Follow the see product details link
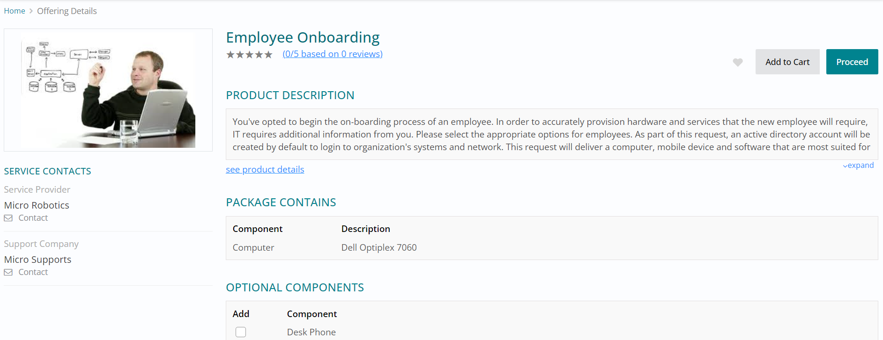883x340 pixels. pos(265,170)
